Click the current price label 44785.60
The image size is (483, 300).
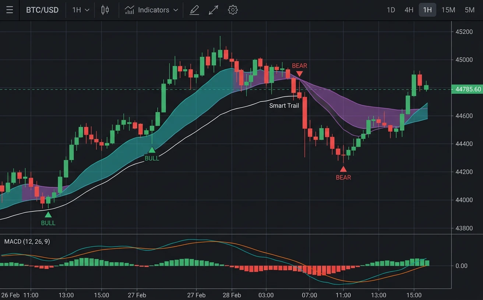click(x=468, y=89)
